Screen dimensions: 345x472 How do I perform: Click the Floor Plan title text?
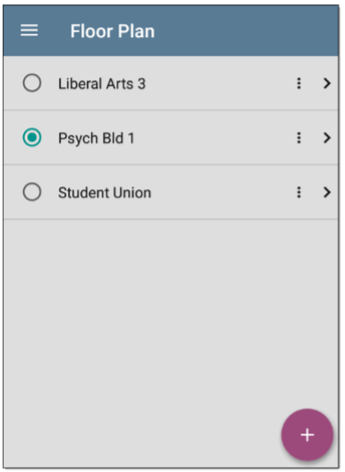(112, 31)
